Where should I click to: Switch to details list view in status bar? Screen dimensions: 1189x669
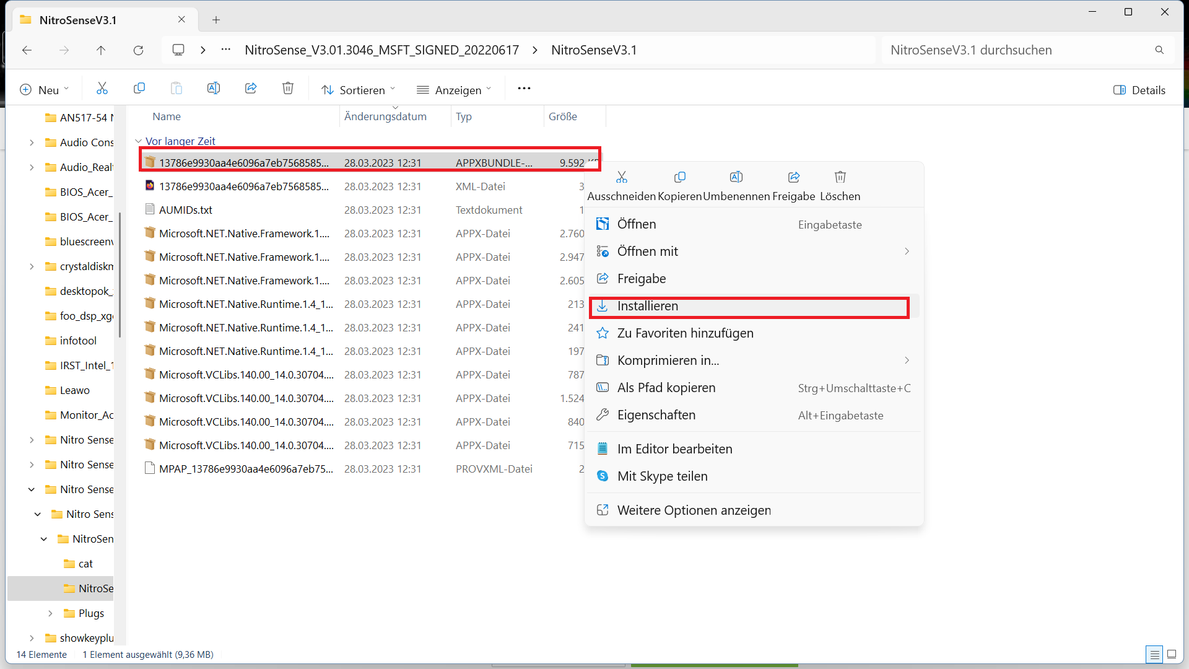(x=1154, y=654)
